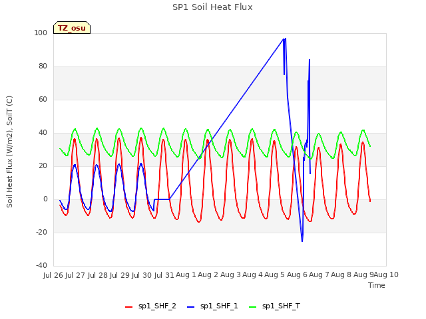426x319 pixels.
Task: Click the y-axis tick value 100
Action: point(41,33)
